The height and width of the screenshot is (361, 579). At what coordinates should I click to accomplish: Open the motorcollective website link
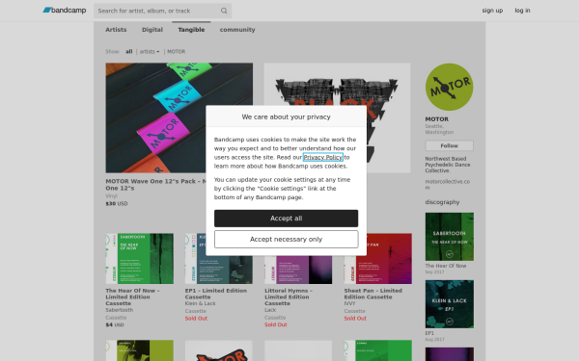(447, 184)
